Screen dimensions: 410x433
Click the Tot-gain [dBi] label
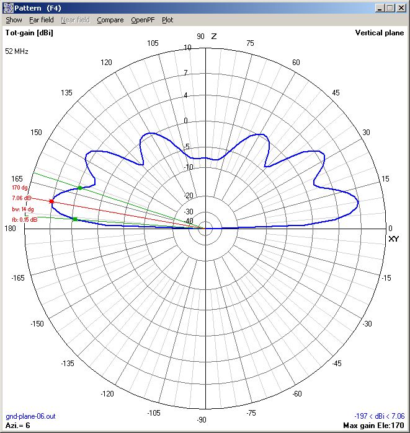click(29, 33)
